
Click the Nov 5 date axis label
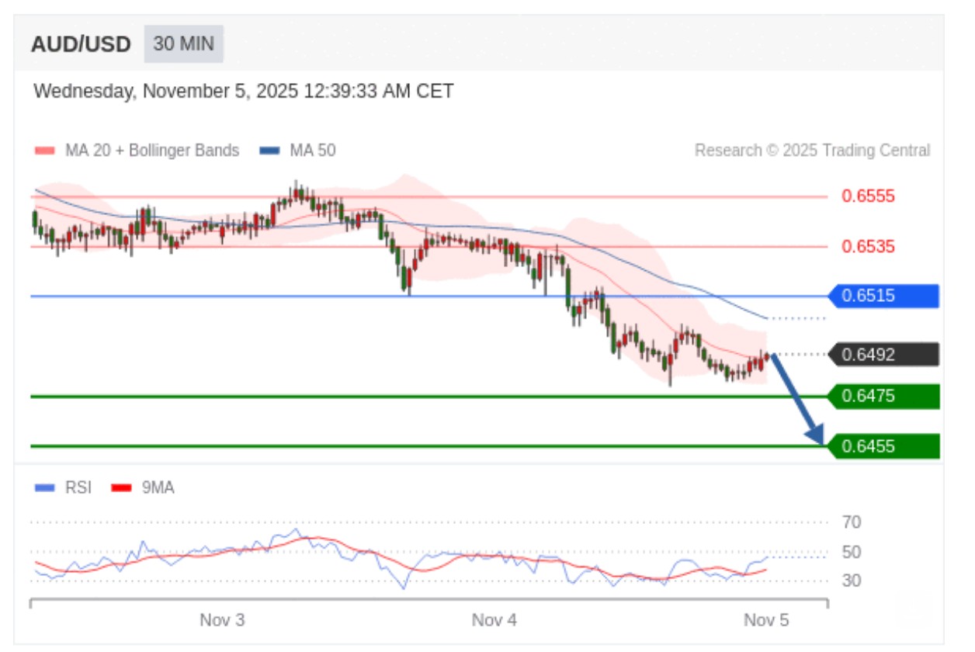[x=766, y=619]
